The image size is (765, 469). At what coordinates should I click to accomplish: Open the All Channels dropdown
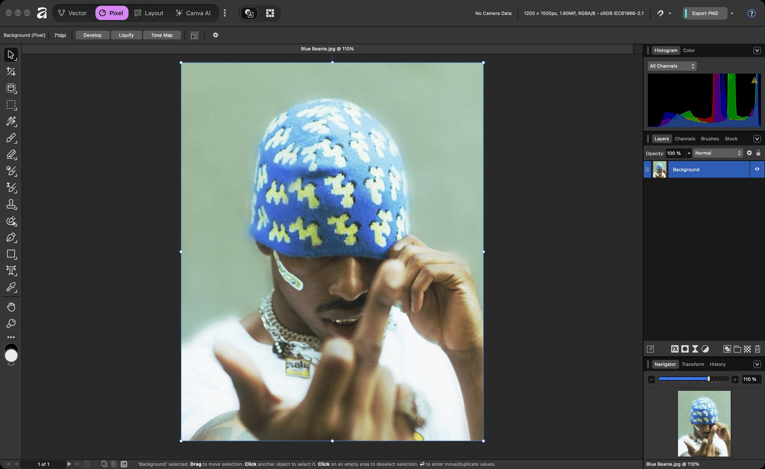672,66
